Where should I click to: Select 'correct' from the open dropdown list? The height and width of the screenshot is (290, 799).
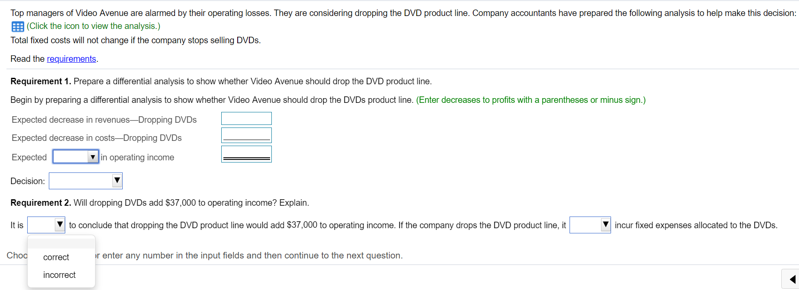click(x=56, y=257)
